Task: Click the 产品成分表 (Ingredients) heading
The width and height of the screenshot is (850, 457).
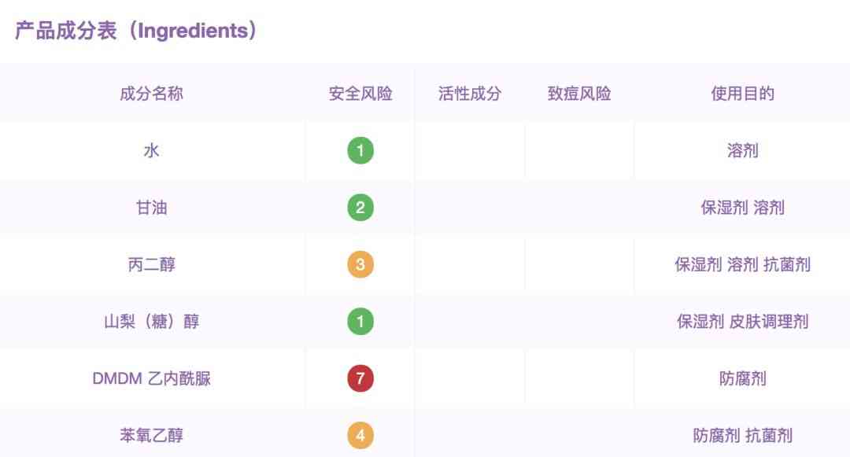Action: [138, 31]
